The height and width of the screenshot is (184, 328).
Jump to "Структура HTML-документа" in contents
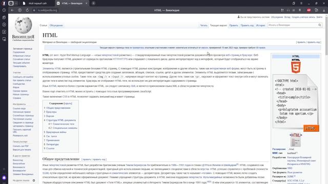(61, 120)
